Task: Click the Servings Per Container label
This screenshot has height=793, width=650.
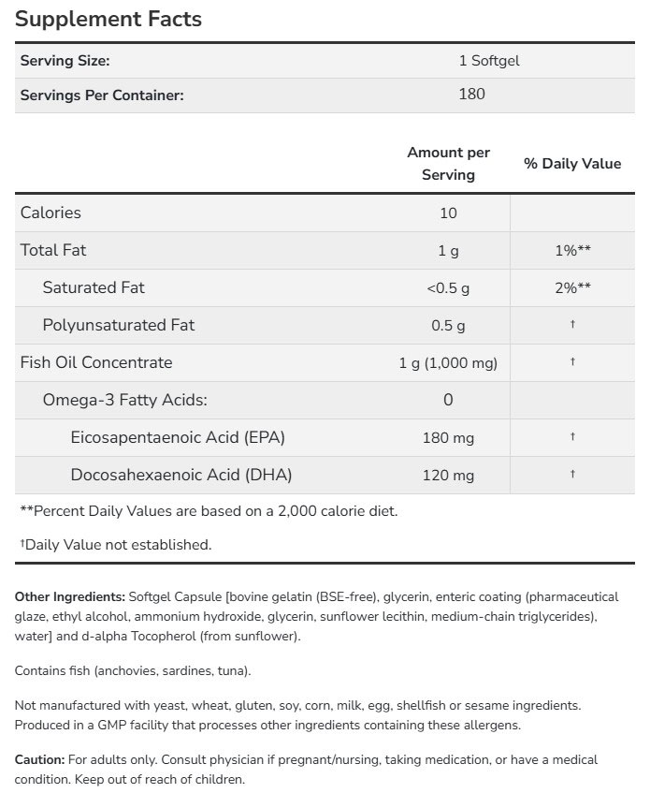Action: (102, 95)
